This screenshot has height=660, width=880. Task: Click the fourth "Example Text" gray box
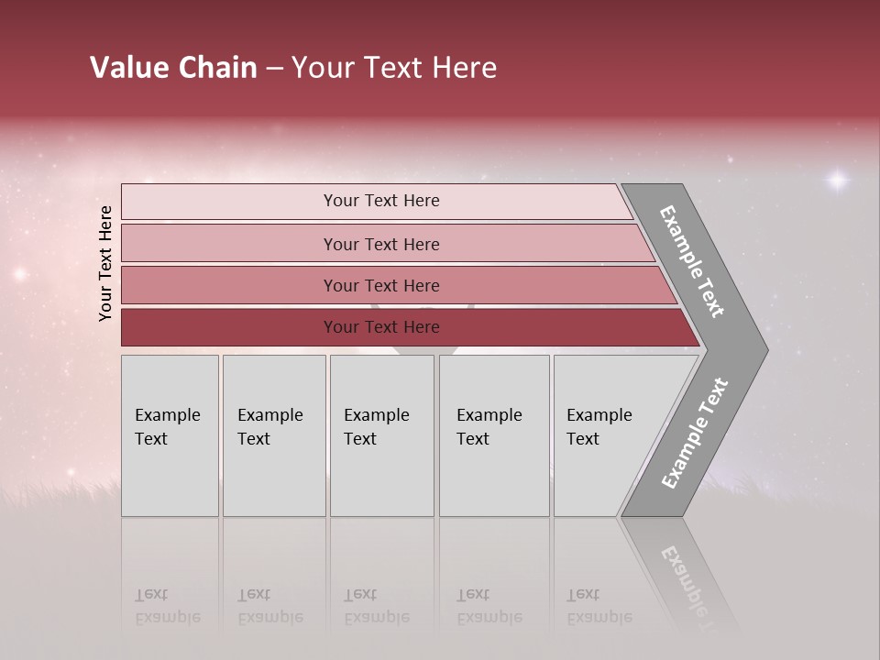click(493, 434)
